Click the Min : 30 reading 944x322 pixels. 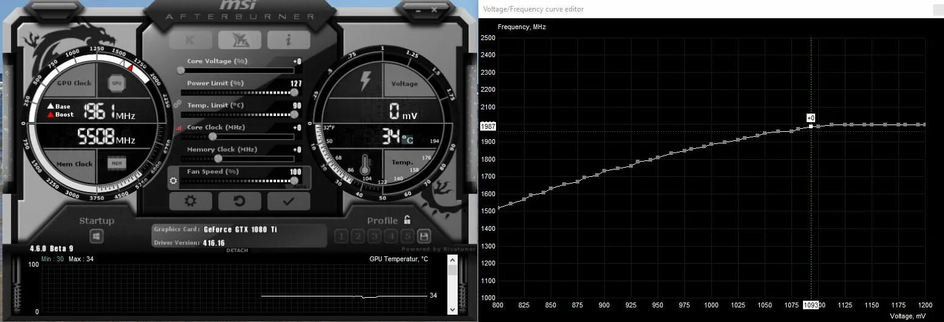point(53,259)
